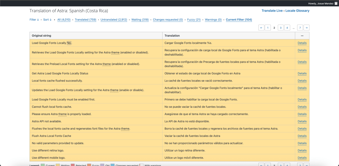
Task: Expand the Sort options dropdown
Action: point(47,20)
